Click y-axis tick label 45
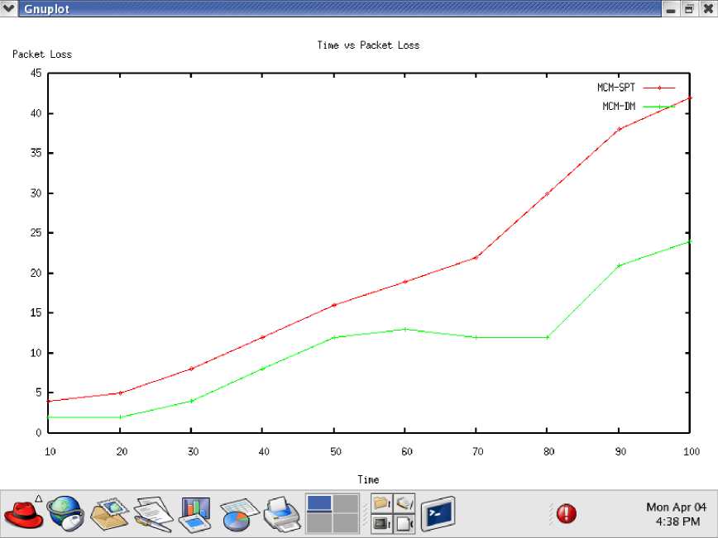The width and height of the screenshot is (718, 538). pos(36,74)
